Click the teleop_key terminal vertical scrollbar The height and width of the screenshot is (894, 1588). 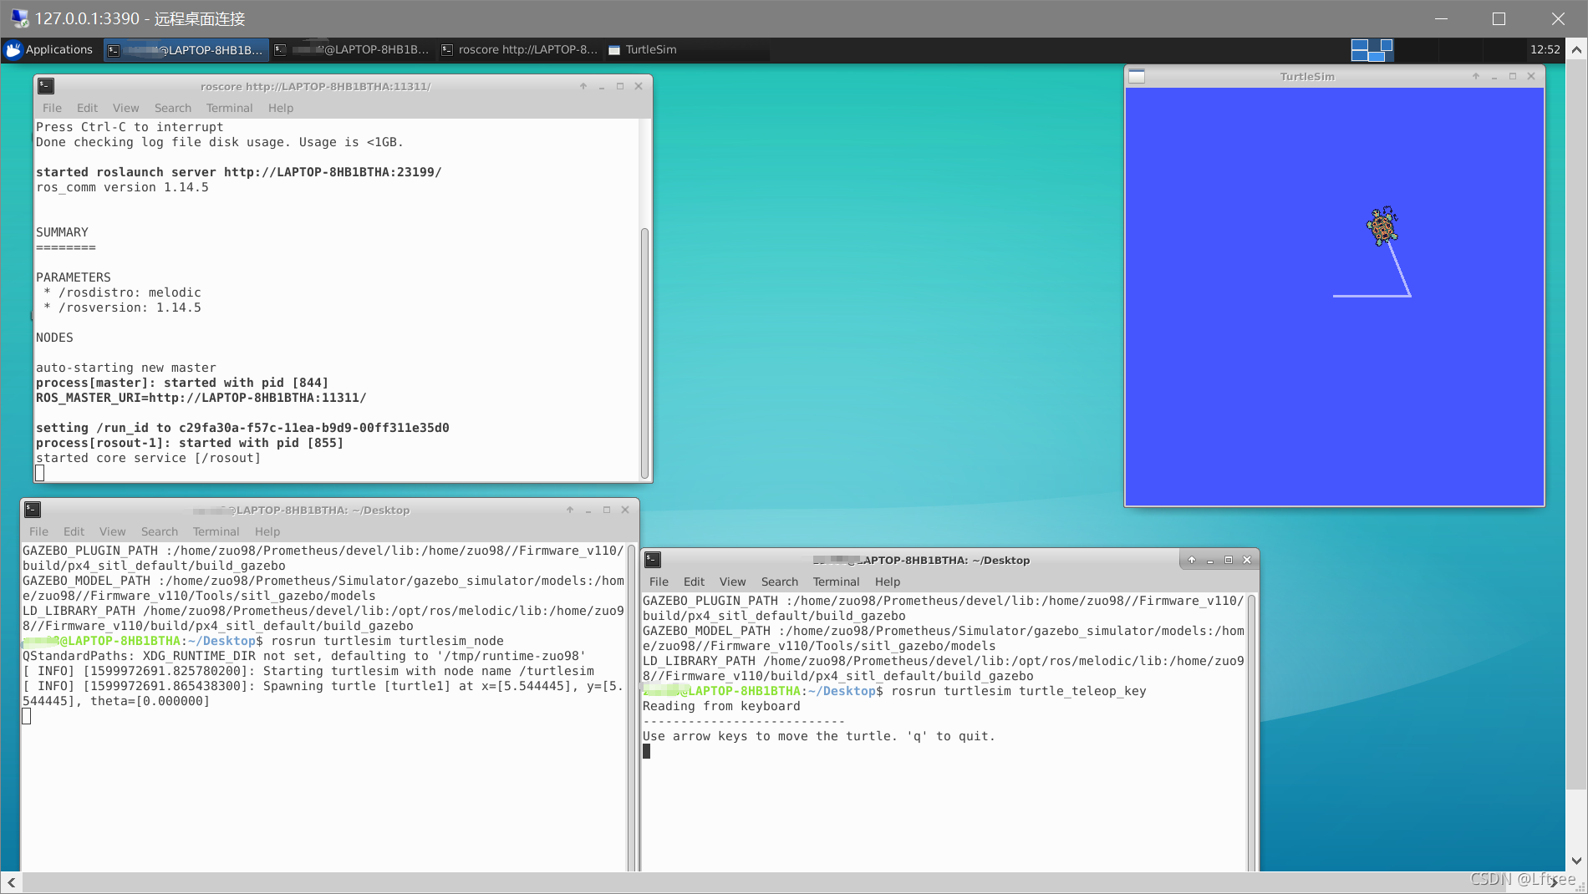click(x=1251, y=732)
